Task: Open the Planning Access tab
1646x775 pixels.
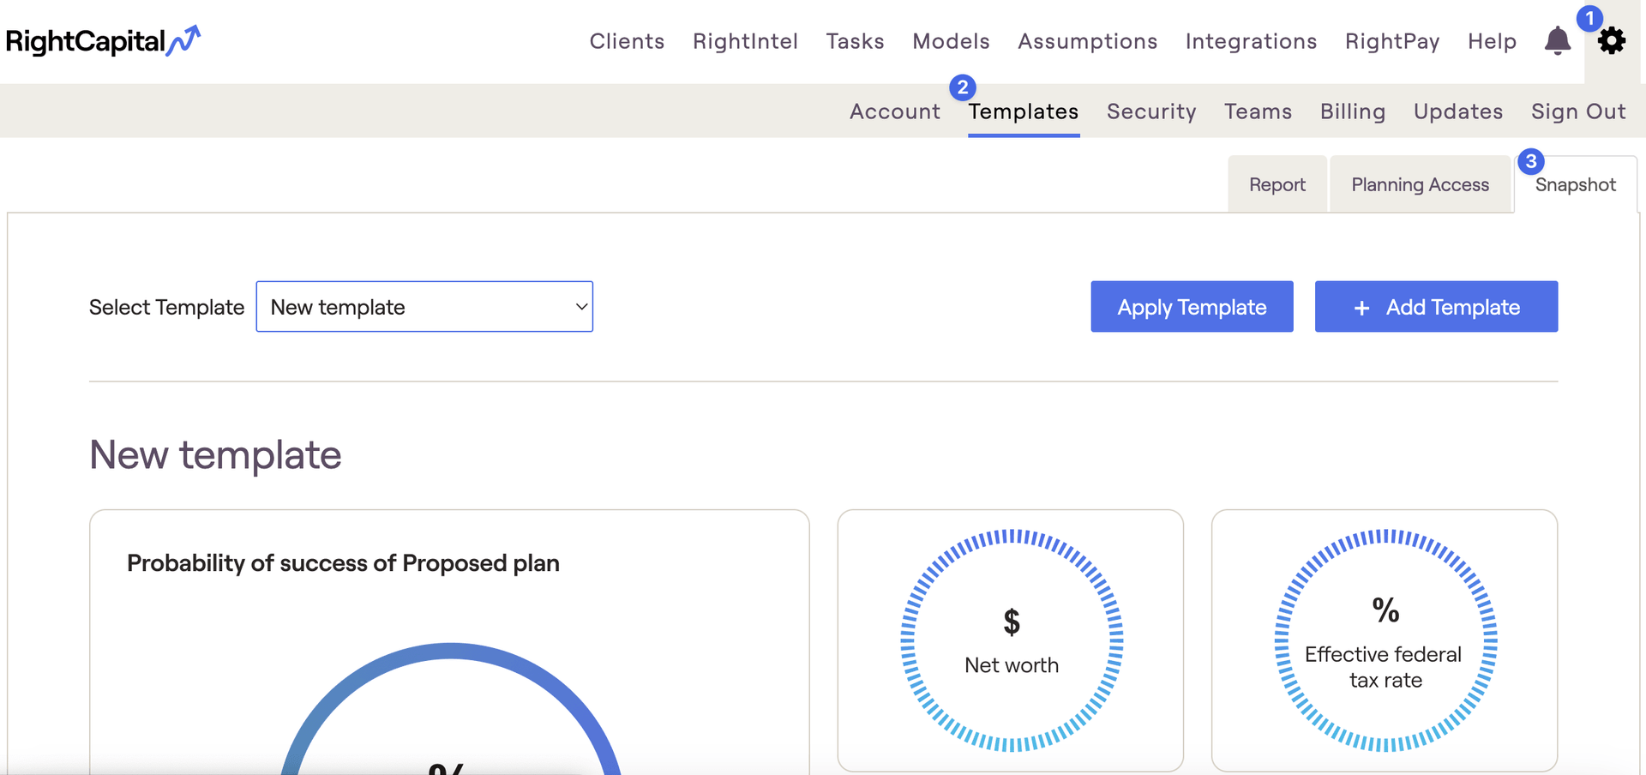Action: tap(1420, 183)
